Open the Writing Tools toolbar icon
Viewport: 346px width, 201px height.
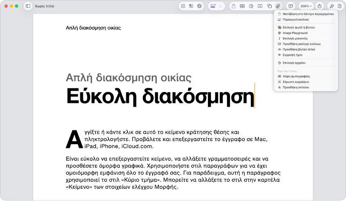(x=199, y=6)
